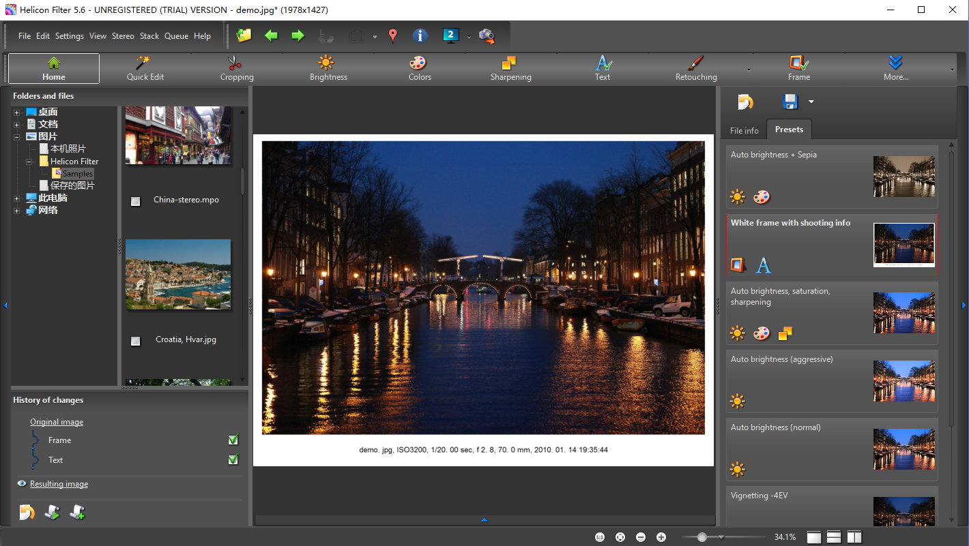The image size is (969, 546).
Task: Open the Frame tool in the toolbar
Action: click(798, 68)
